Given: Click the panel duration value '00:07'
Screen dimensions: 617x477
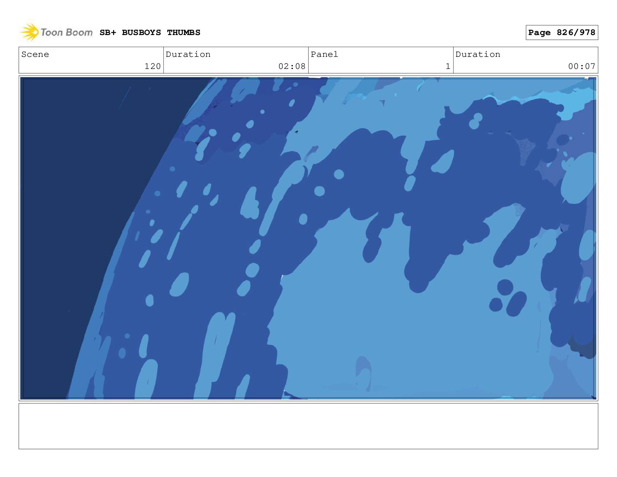Looking at the screenshot, I should [582, 67].
